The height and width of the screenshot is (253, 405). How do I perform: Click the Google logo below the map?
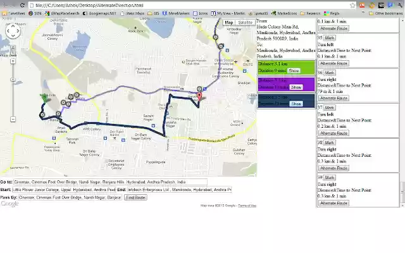[x=10, y=204]
